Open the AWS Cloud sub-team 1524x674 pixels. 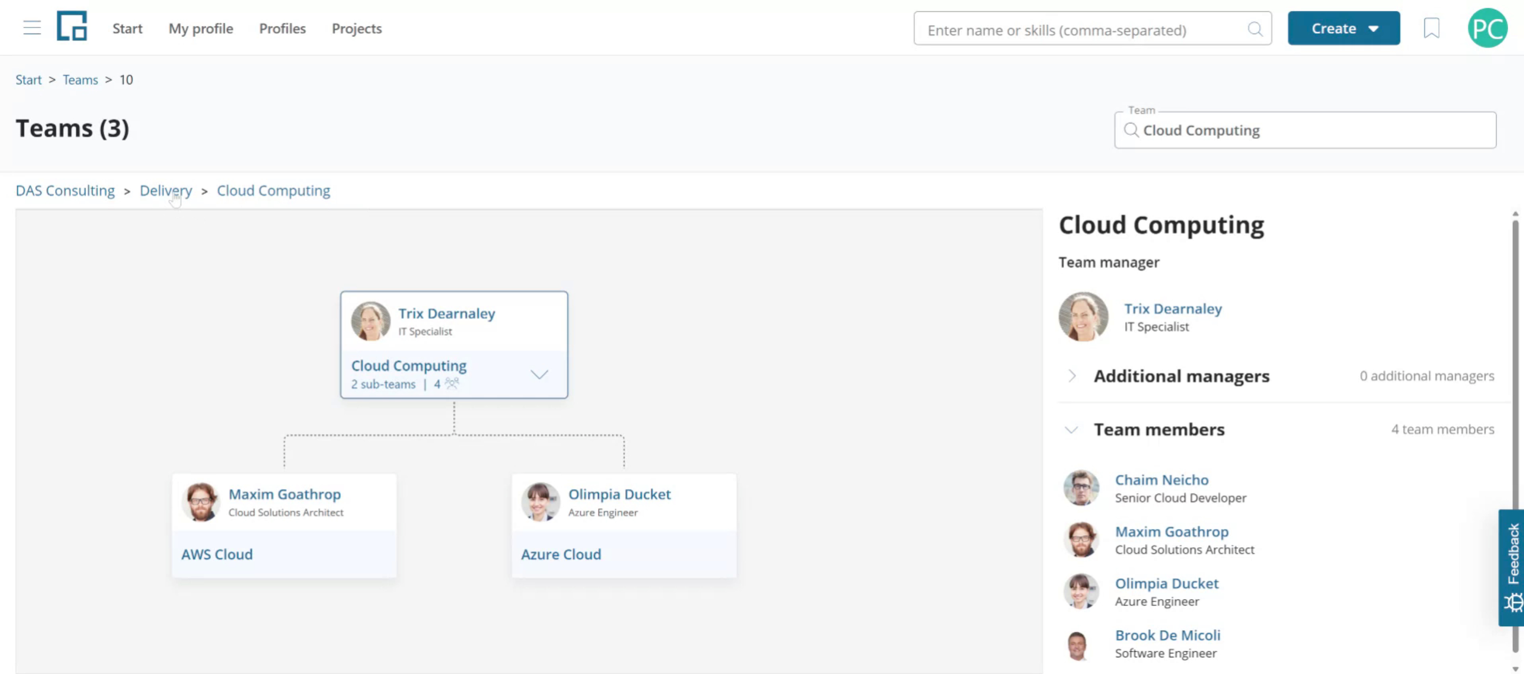(x=217, y=554)
